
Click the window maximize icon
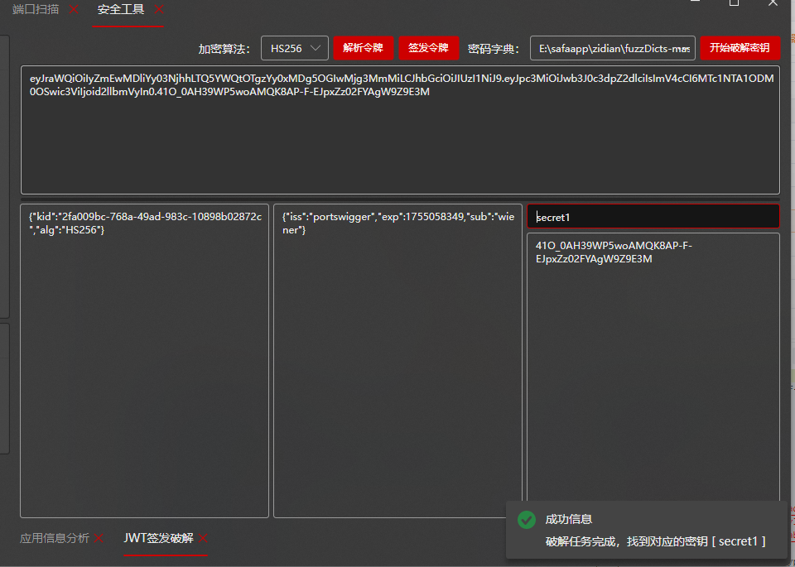pos(733,4)
